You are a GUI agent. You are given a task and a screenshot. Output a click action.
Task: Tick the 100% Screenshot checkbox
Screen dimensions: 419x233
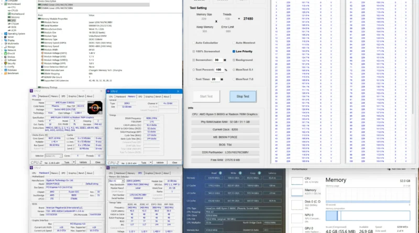(194, 51)
